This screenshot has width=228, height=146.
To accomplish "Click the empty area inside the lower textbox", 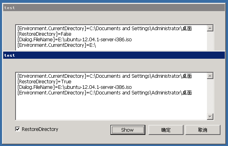I will click(111, 108).
